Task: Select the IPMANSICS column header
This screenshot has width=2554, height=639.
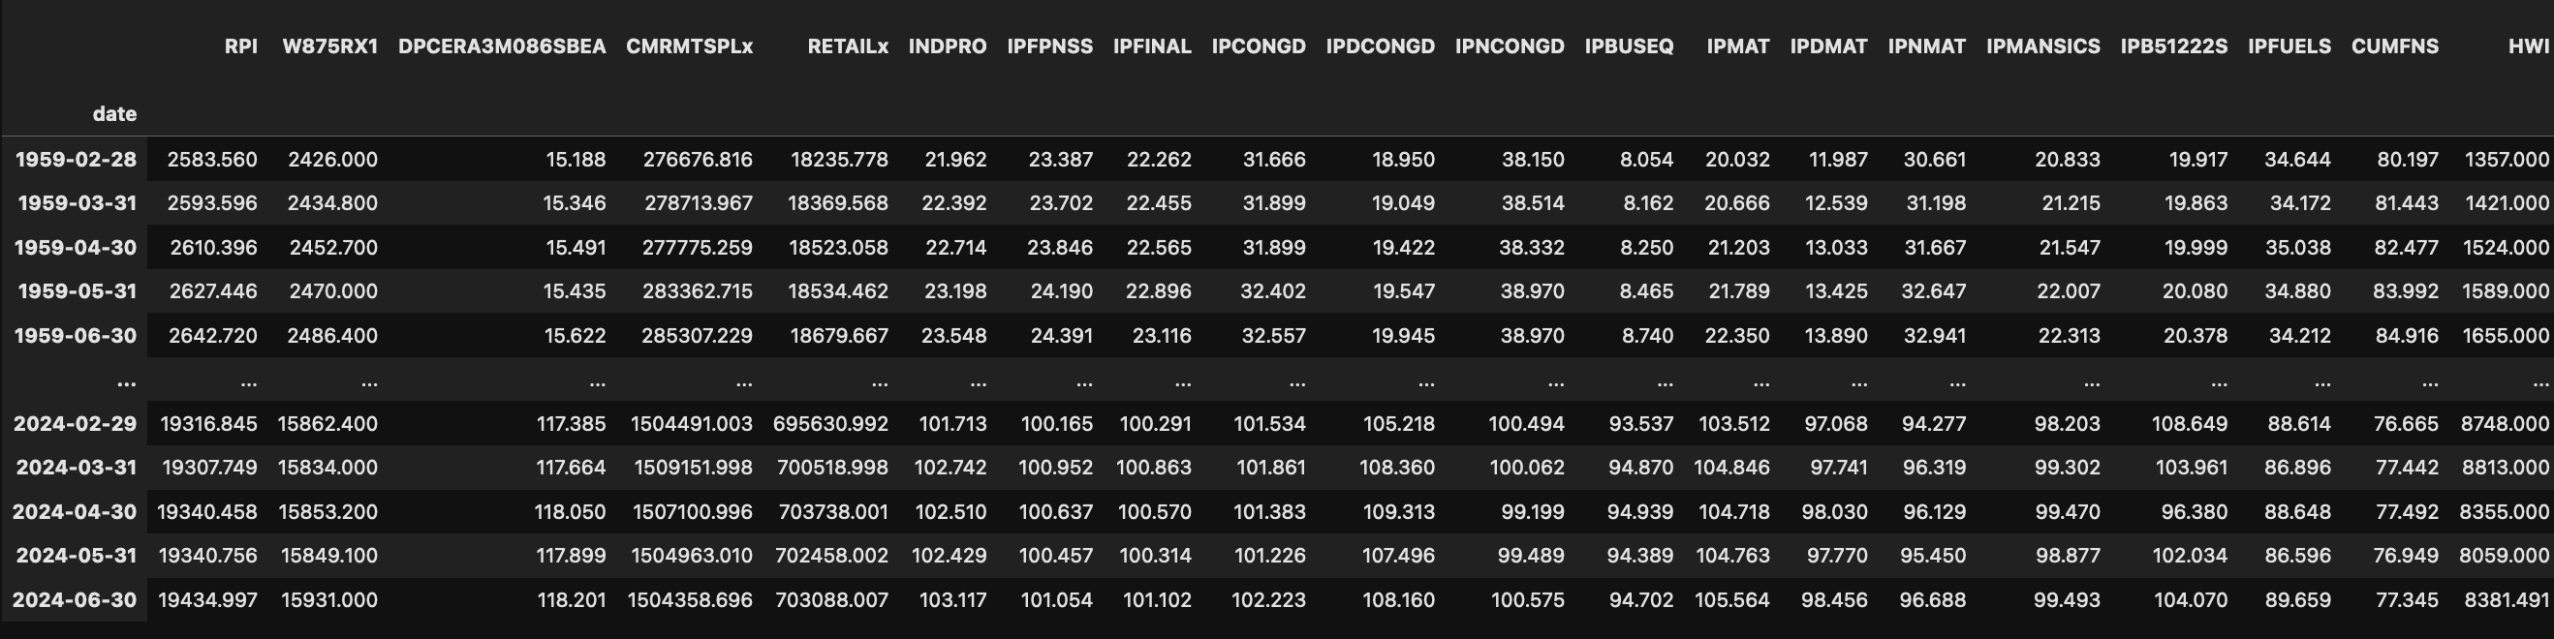Action: (2042, 46)
